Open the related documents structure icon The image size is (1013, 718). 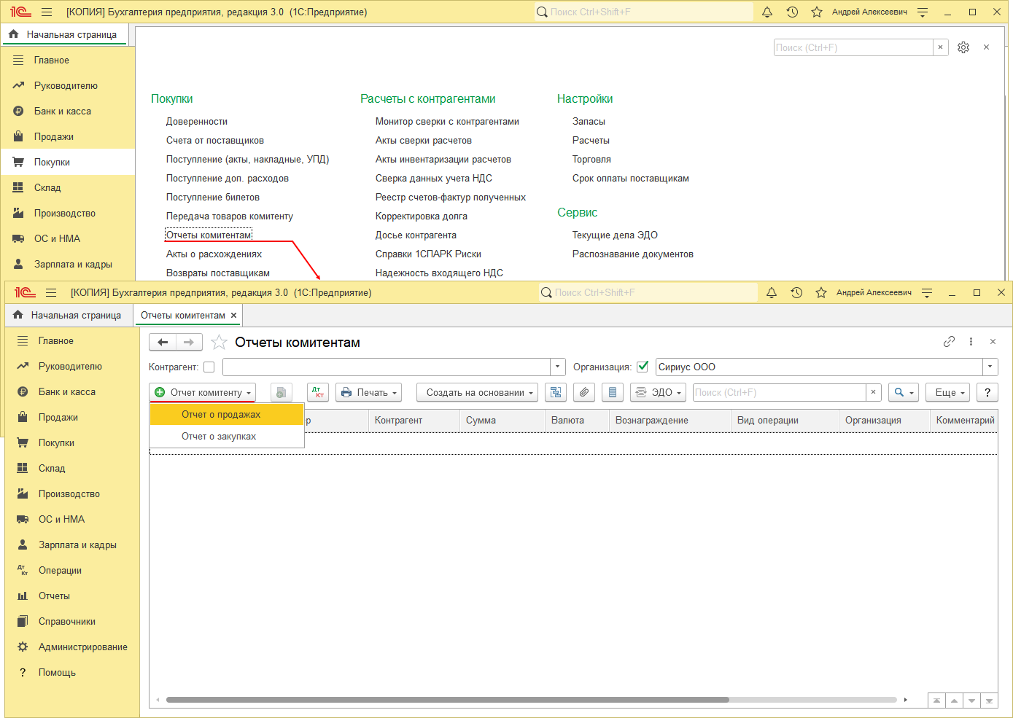pyautogui.click(x=556, y=392)
